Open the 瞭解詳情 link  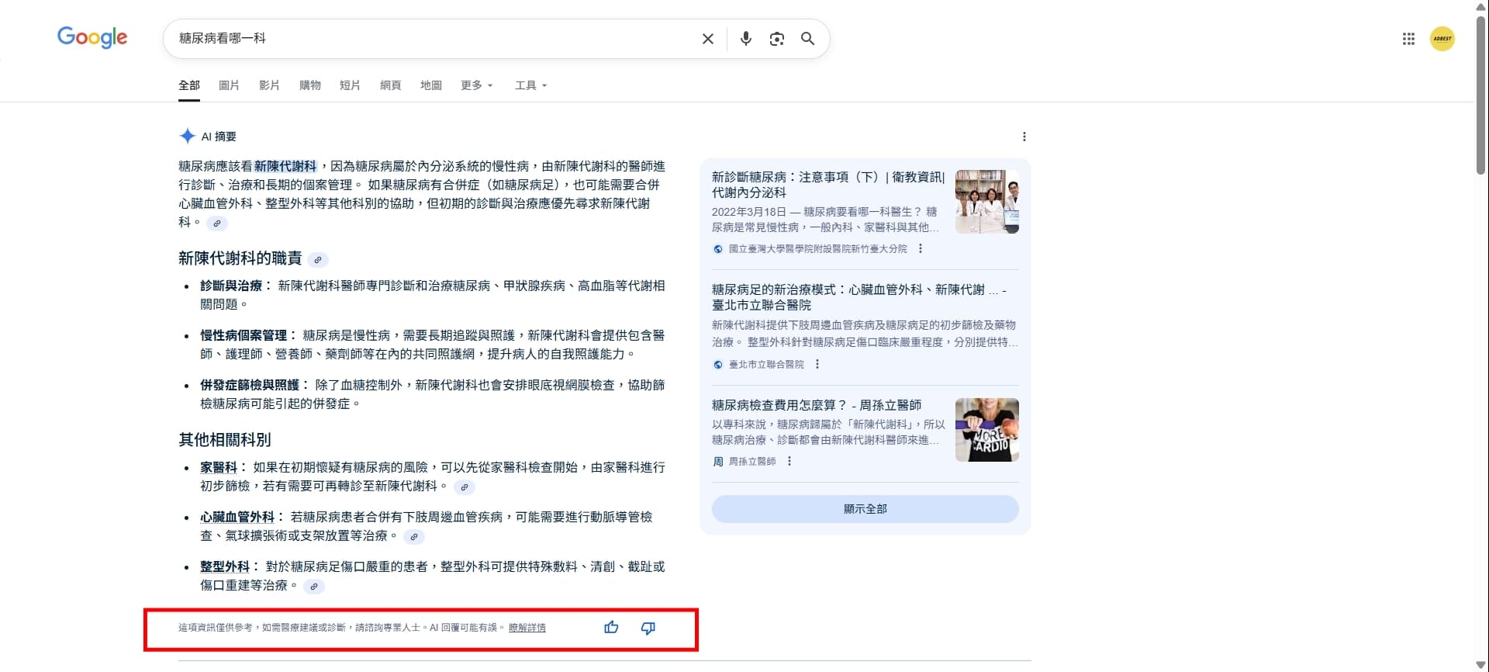527,628
